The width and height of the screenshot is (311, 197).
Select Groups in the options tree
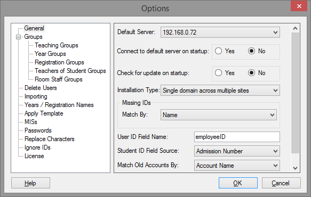pos(33,37)
